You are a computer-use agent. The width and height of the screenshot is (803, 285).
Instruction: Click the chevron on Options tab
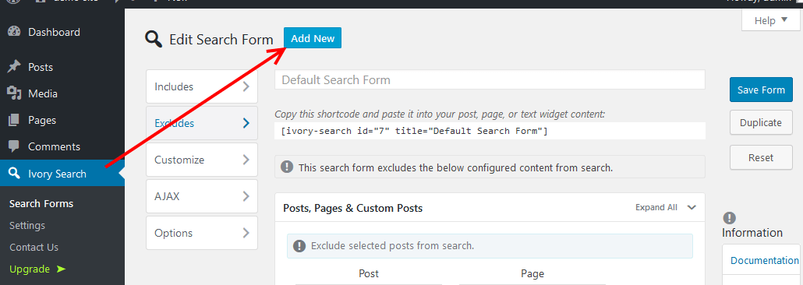246,233
